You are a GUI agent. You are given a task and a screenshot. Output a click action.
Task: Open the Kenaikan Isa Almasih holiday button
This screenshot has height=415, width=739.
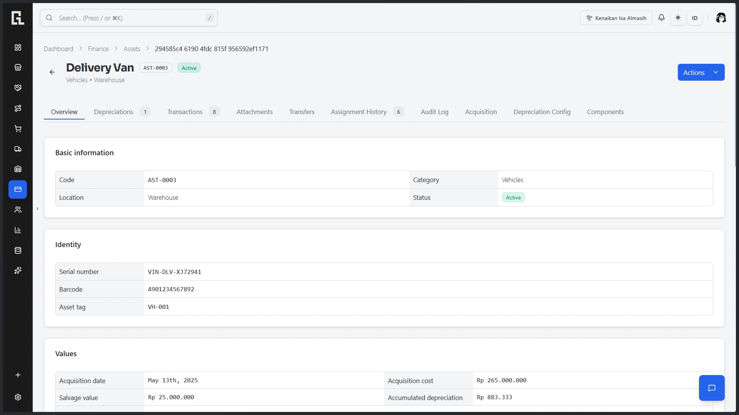tap(616, 18)
